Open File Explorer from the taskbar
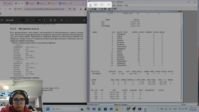This screenshot has width=199, height=112. tap(117, 109)
